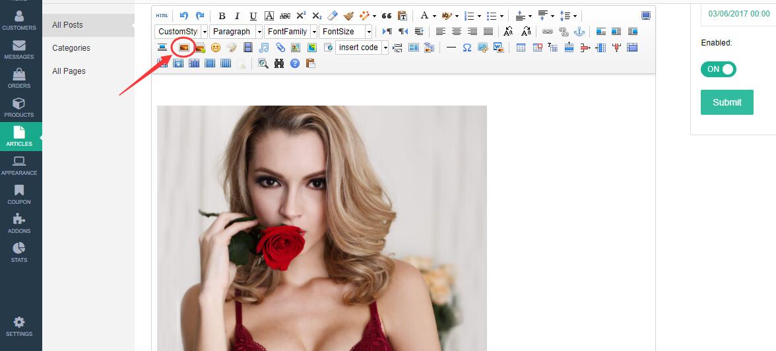Go to Products in the sidebar
This screenshot has width=776, height=351.
point(19,108)
